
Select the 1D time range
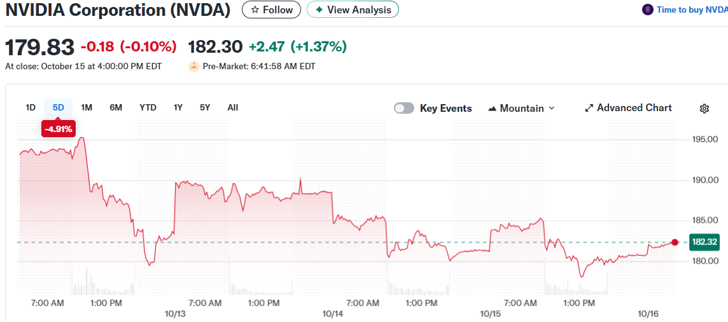pyautogui.click(x=31, y=107)
